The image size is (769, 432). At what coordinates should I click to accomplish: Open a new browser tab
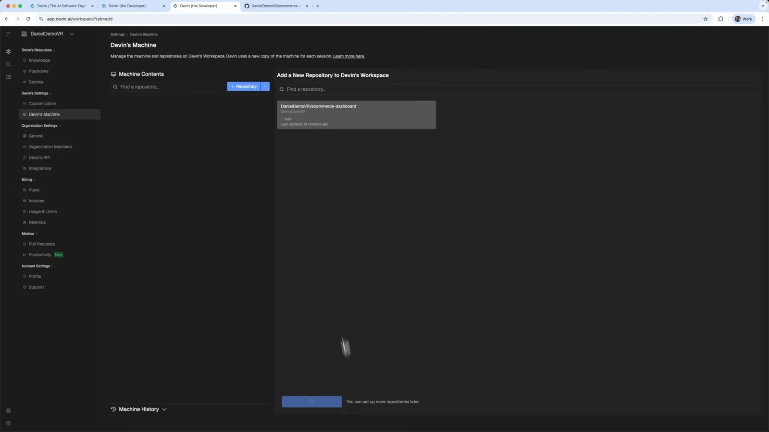(x=318, y=6)
